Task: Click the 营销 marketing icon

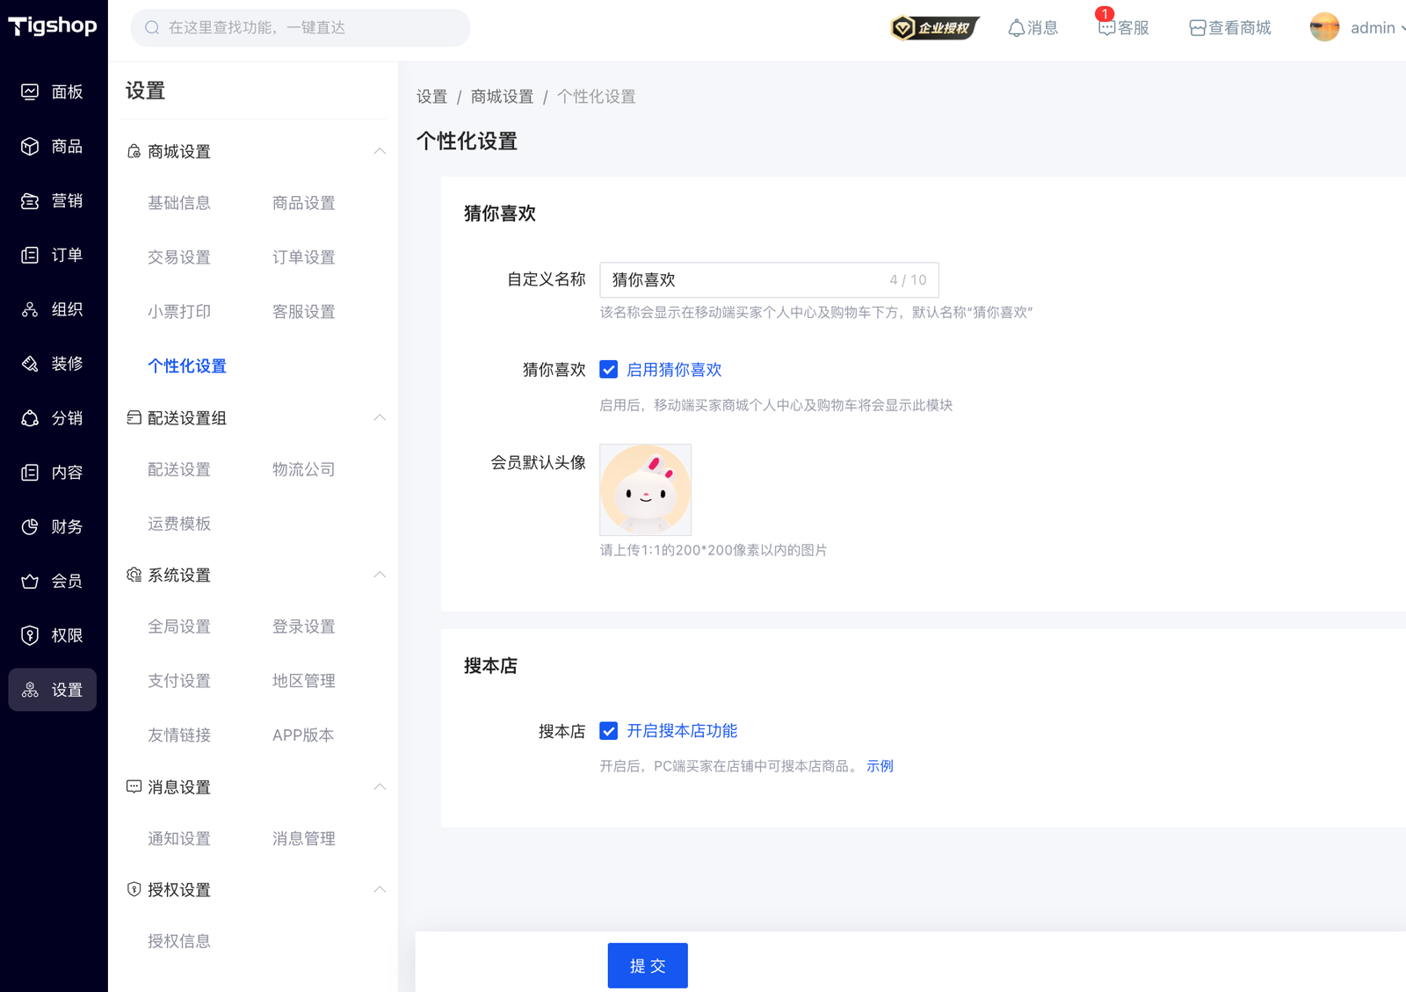Action: (x=30, y=201)
